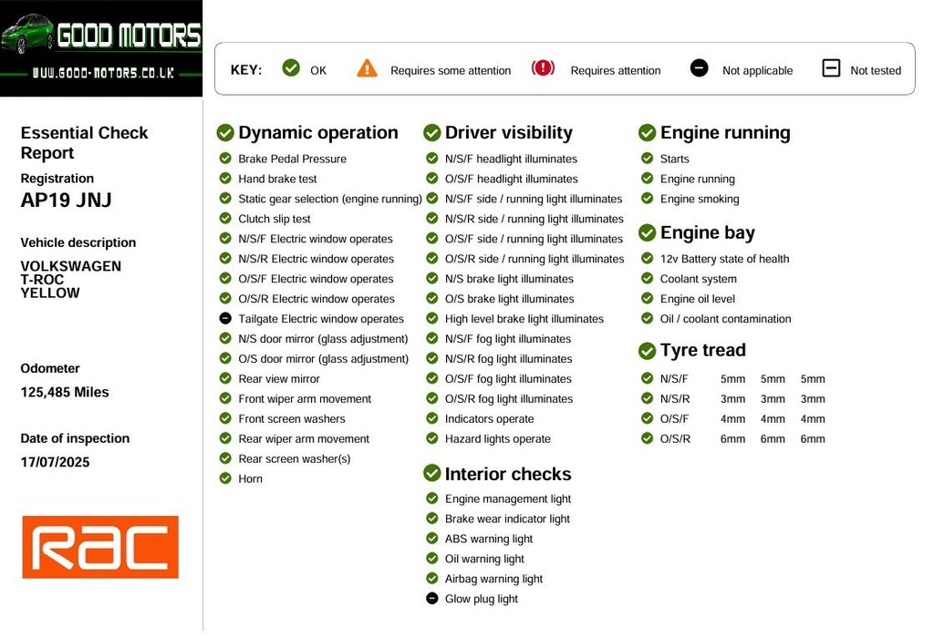Click the orange warning triangle key icon
Screen dimensions: 934x637
367,68
